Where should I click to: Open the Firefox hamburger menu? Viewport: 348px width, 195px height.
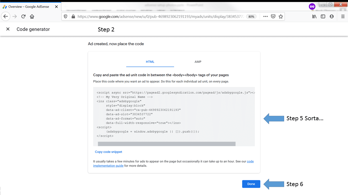pyautogui.click(x=343, y=17)
